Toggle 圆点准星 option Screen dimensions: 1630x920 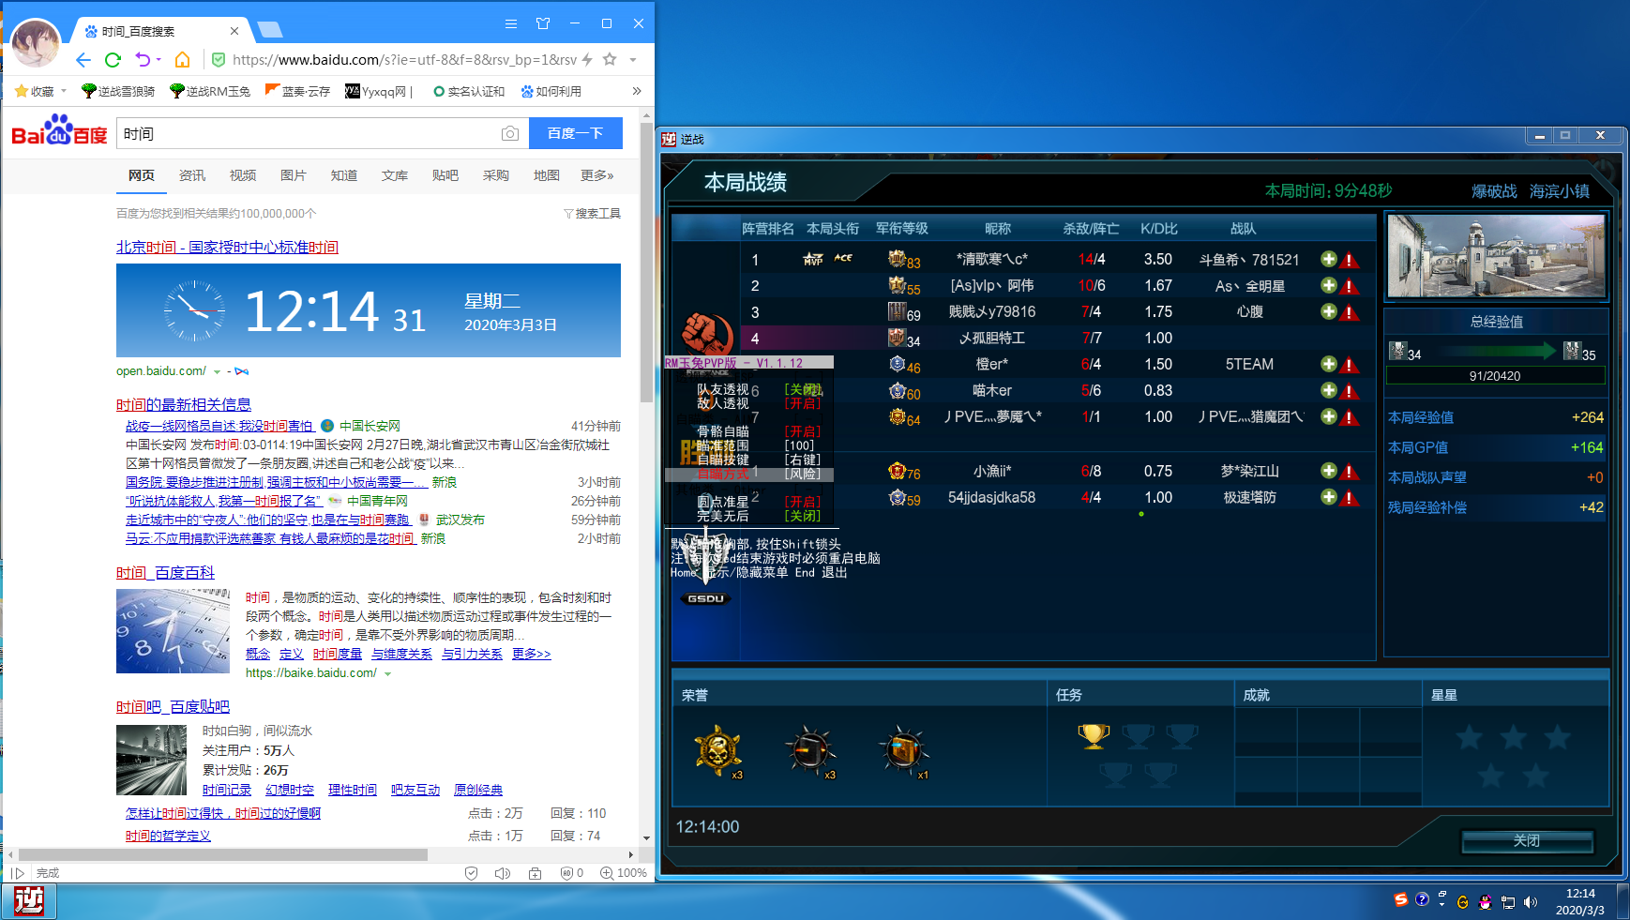point(758,502)
